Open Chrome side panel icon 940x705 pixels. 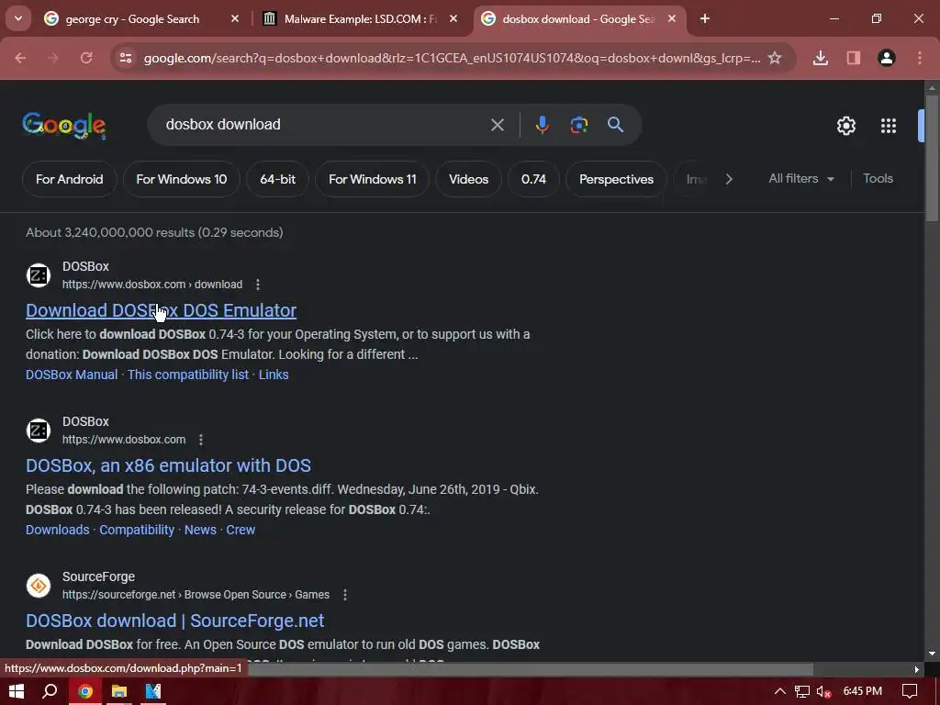[x=854, y=58]
